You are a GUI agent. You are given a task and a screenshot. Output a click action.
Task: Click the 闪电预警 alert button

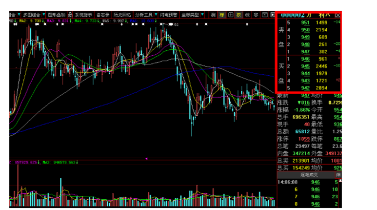(x=168, y=15)
